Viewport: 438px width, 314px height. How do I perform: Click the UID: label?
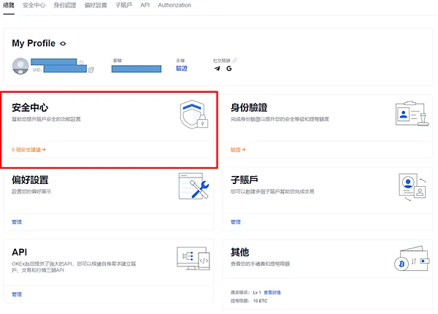click(37, 70)
